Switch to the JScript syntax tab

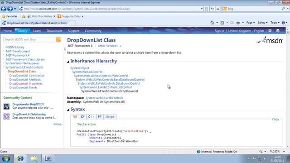110,117
